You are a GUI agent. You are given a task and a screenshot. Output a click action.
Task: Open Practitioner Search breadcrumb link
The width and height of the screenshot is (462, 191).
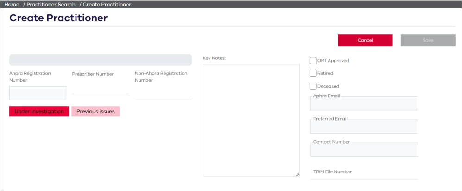click(x=51, y=5)
